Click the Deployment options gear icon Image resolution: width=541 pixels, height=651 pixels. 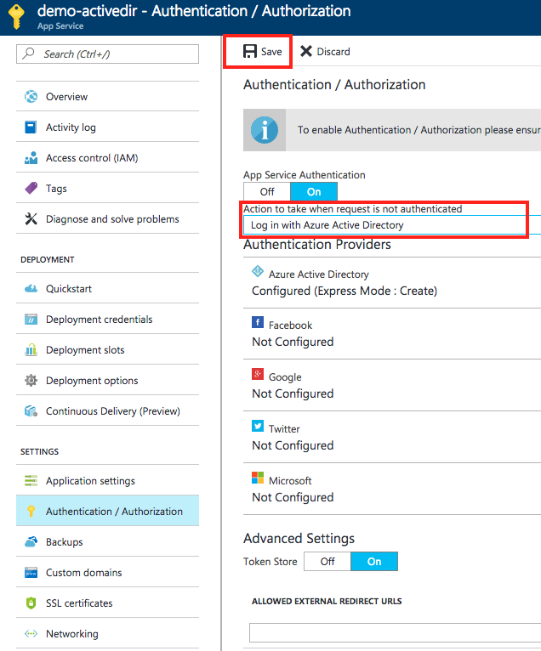[31, 380]
